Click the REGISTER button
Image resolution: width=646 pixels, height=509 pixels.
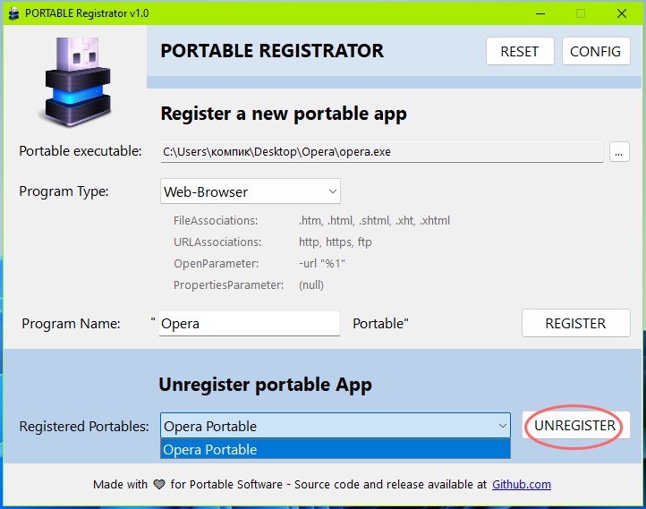point(575,323)
